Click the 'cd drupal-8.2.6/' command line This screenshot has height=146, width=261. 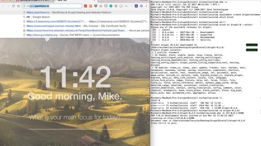[195, 110]
